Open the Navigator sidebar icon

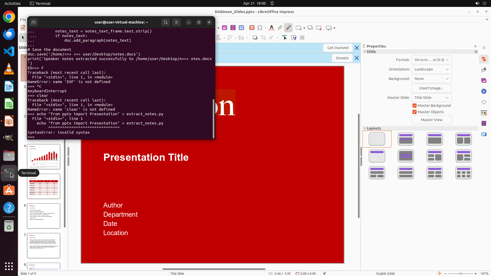pos(484,91)
